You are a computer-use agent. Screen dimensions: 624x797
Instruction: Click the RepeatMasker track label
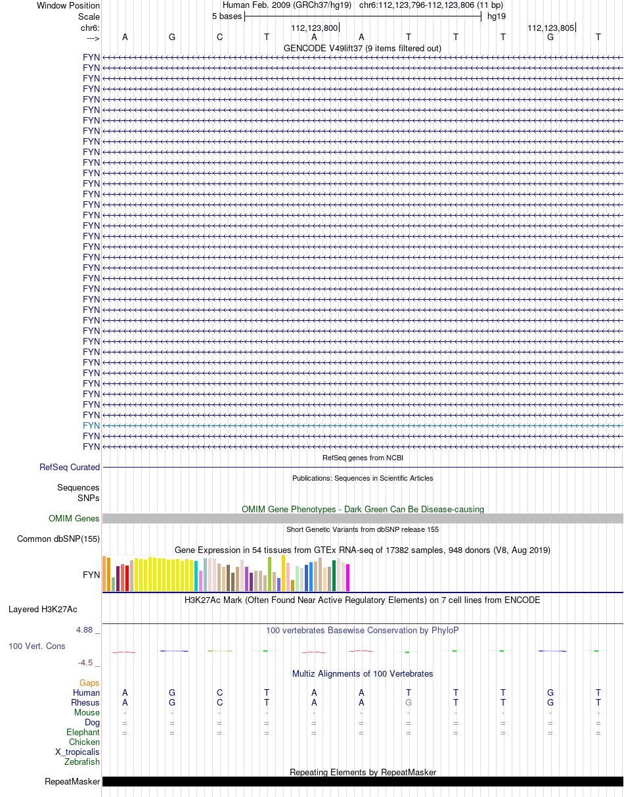(72, 782)
